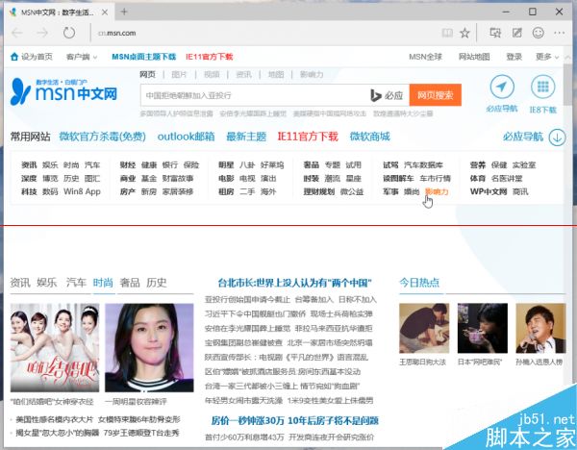Open the 日本"网吧难民" thumbnail

coord(483,328)
